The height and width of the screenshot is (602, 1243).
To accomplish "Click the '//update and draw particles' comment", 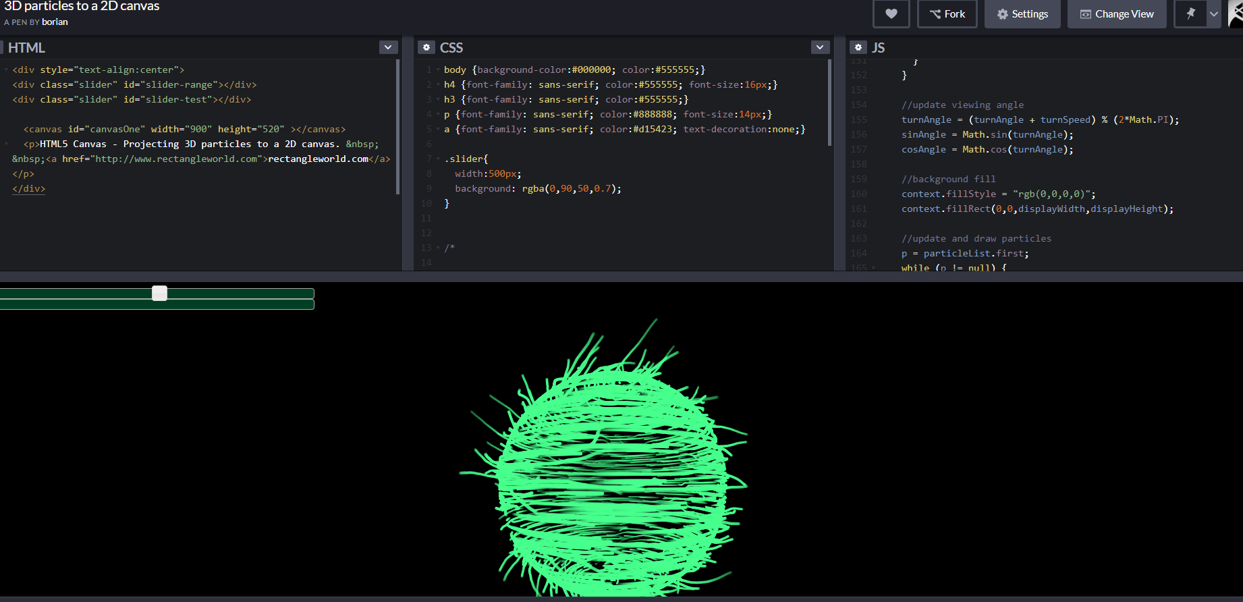I will pyautogui.click(x=976, y=238).
